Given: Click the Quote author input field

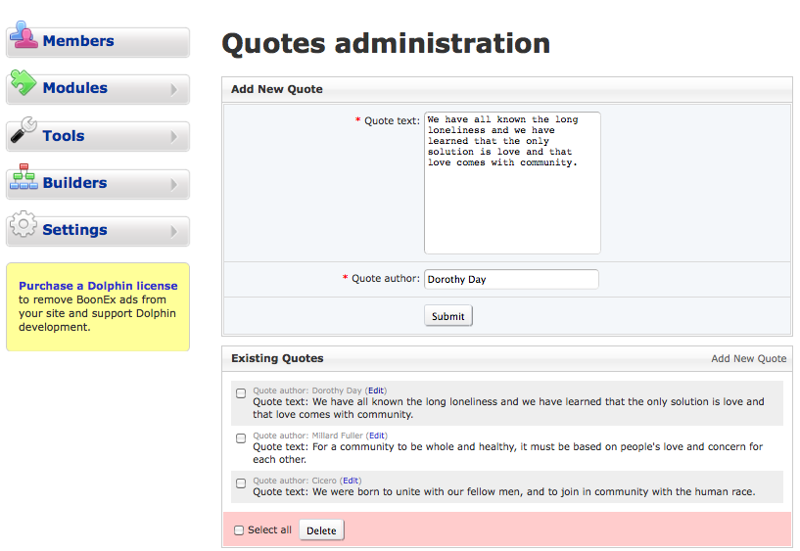Looking at the screenshot, I should 511,279.
